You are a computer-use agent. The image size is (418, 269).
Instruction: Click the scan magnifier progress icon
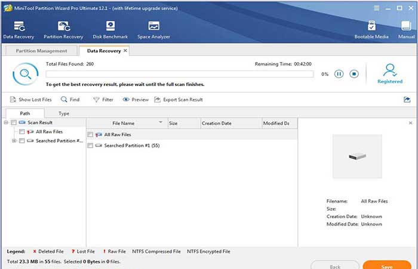26,74
